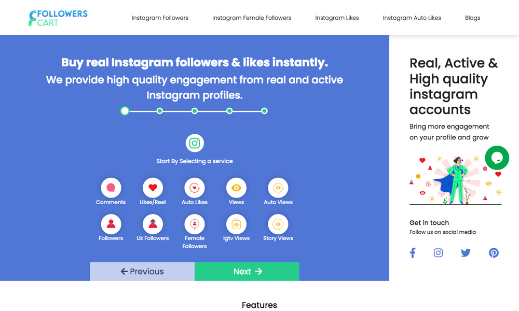Select the Comments service icon
Image resolution: width=519 pixels, height=311 pixels.
click(111, 188)
